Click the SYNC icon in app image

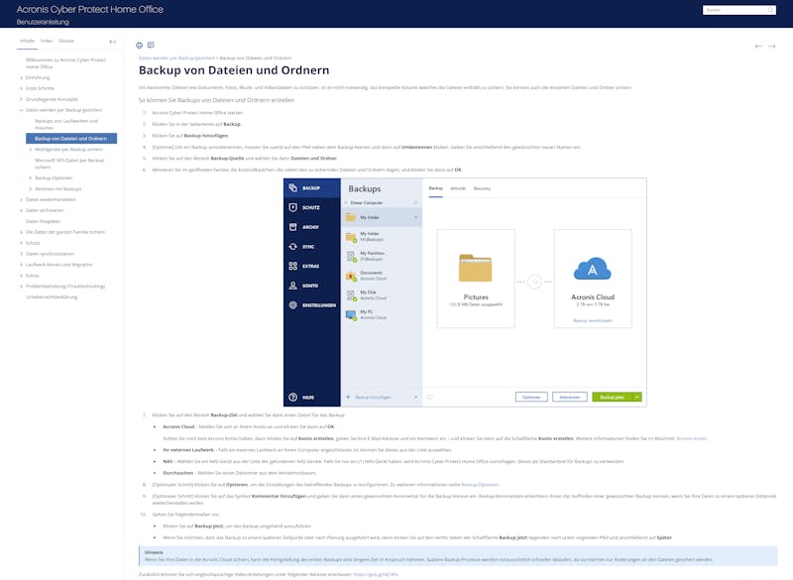coord(292,246)
